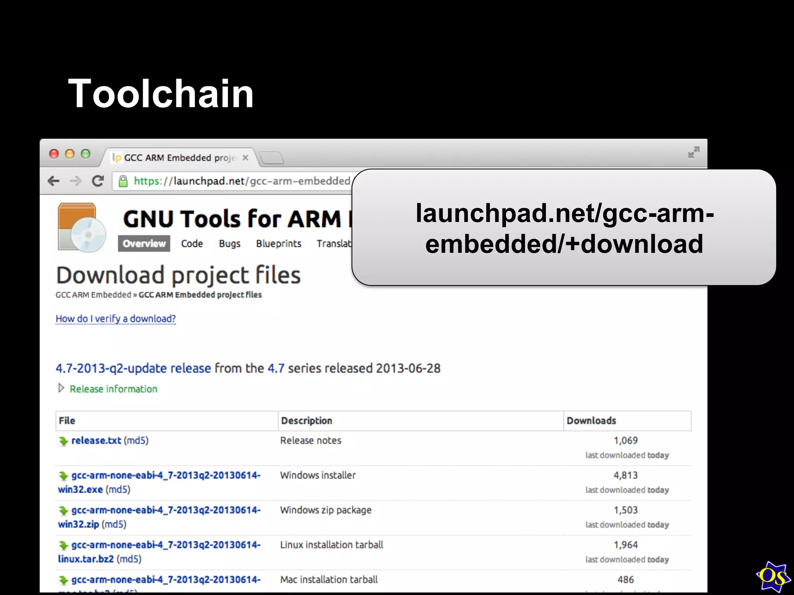Click the 1,503 download count
The width and height of the screenshot is (794, 595).
point(626,510)
